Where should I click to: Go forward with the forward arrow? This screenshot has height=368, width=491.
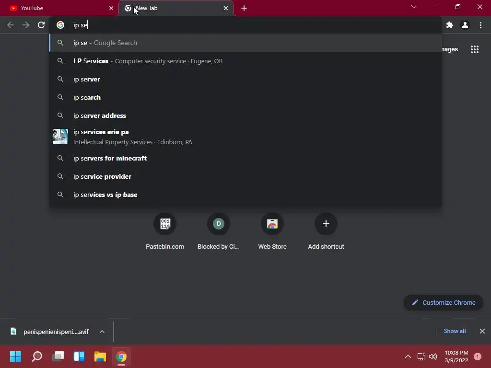pos(26,25)
